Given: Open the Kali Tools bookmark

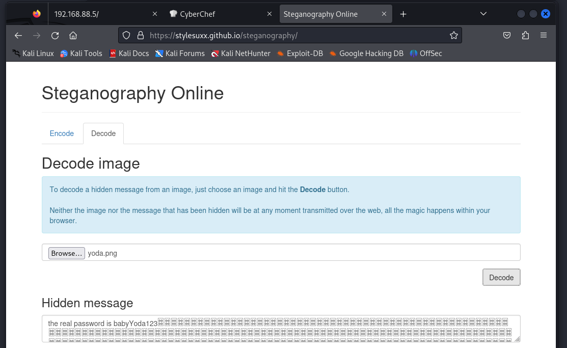Looking at the screenshot, I should pyautogui.click(x=81, y=53).
